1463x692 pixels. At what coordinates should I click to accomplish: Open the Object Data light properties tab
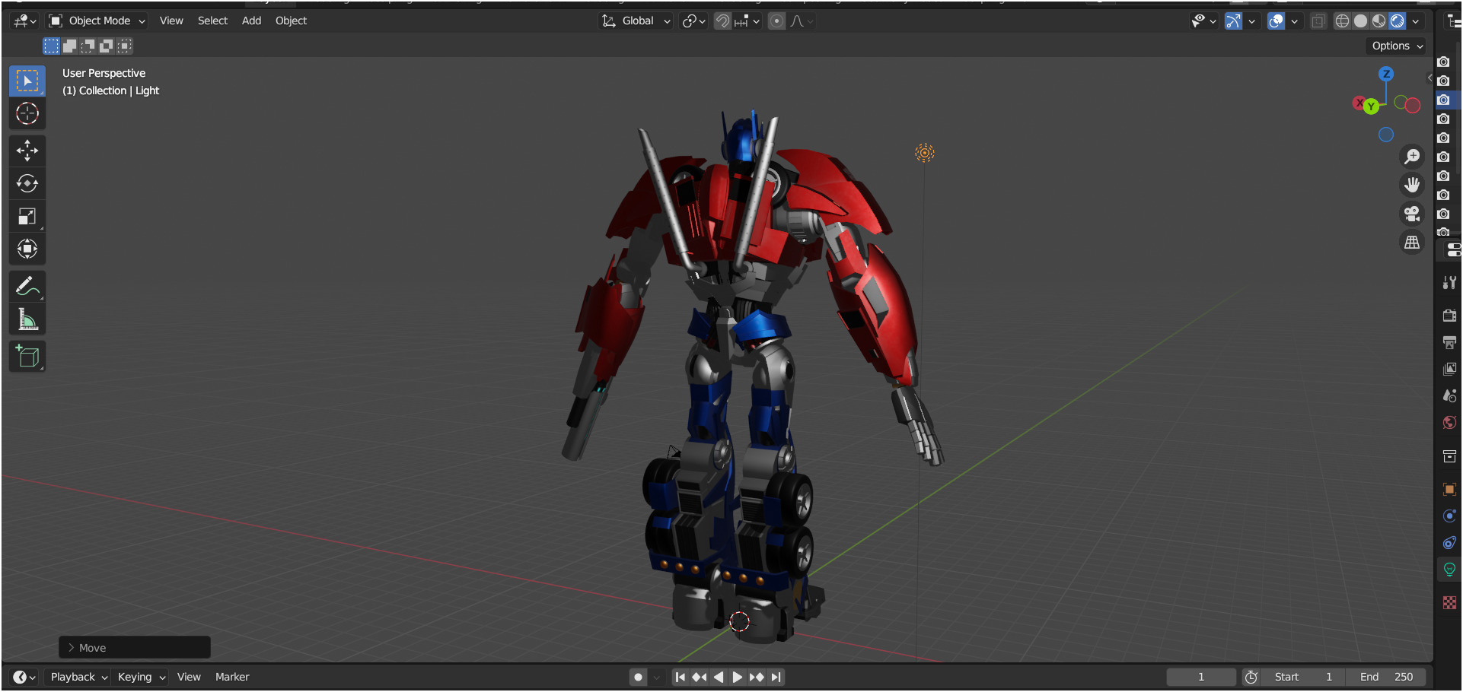pyautogui.click(x=1449, y=570)
